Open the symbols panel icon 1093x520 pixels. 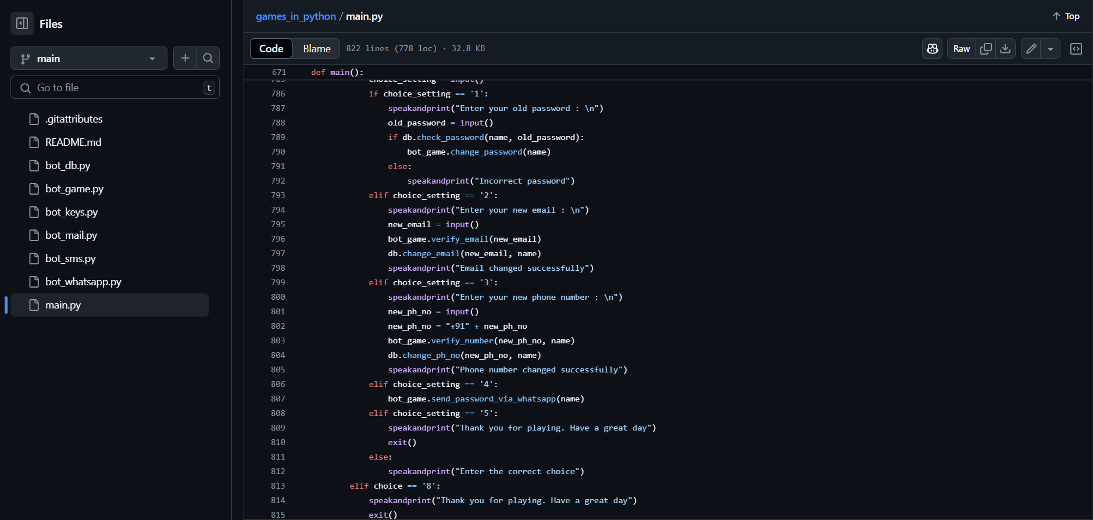pos(1076,49)
